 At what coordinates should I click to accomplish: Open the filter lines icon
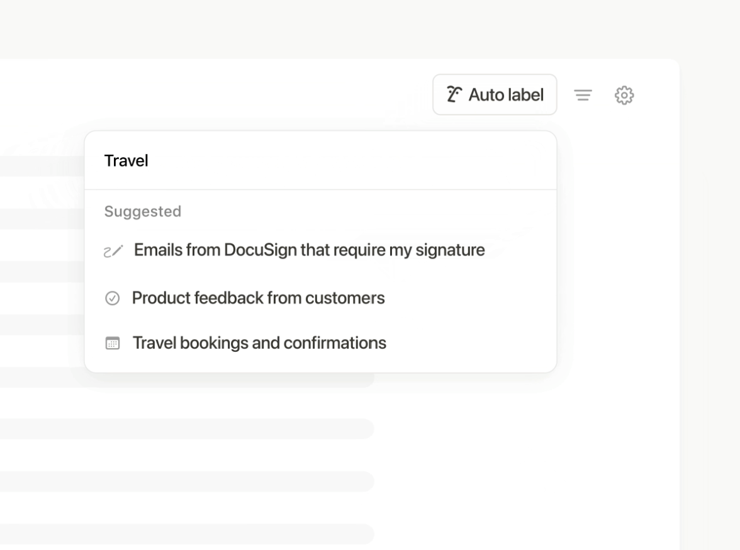pyautogui.click(x=583, y=96)
